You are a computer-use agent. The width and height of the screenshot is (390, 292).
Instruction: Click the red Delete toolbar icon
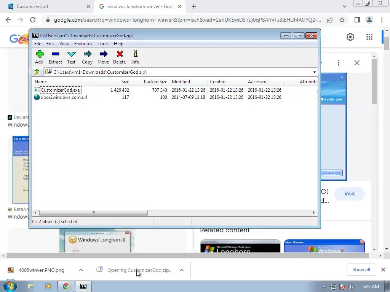[x=119, y=57]
